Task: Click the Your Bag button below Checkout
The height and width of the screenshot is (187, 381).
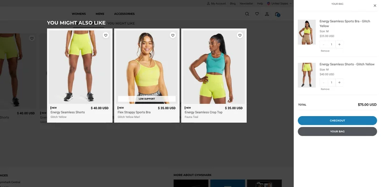Action: 337,131
